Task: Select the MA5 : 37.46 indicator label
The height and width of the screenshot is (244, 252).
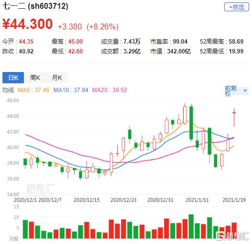Action: tap(33, 90)
